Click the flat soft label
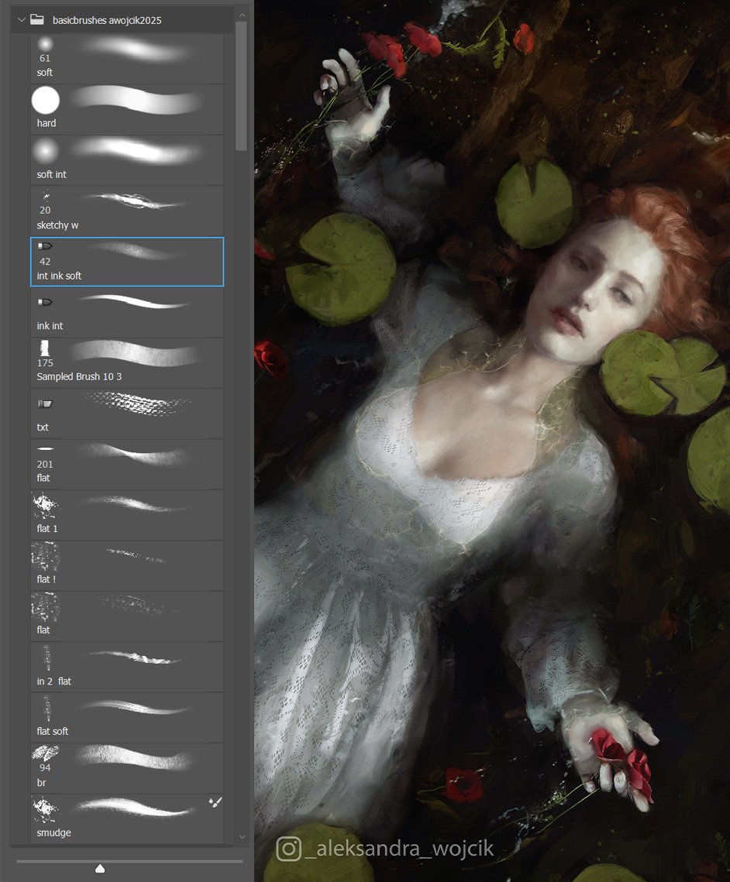 [x=53, y=731]
